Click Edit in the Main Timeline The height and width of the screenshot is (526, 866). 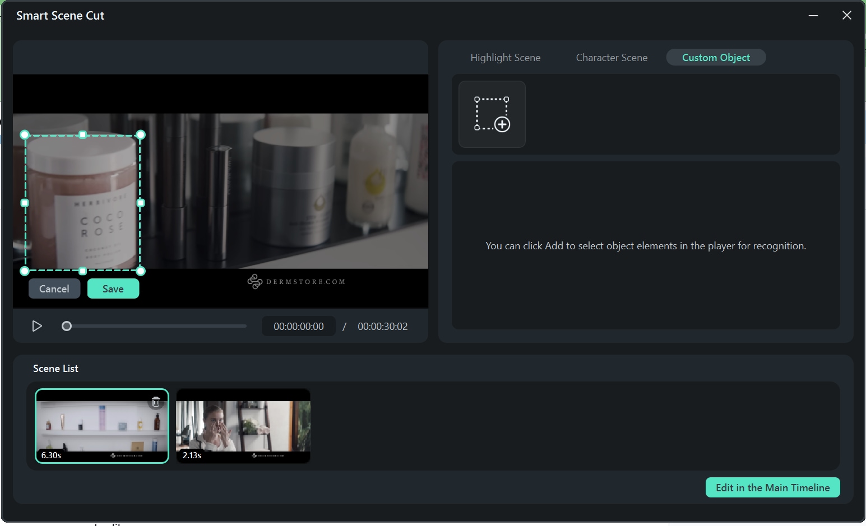[772, 487]
